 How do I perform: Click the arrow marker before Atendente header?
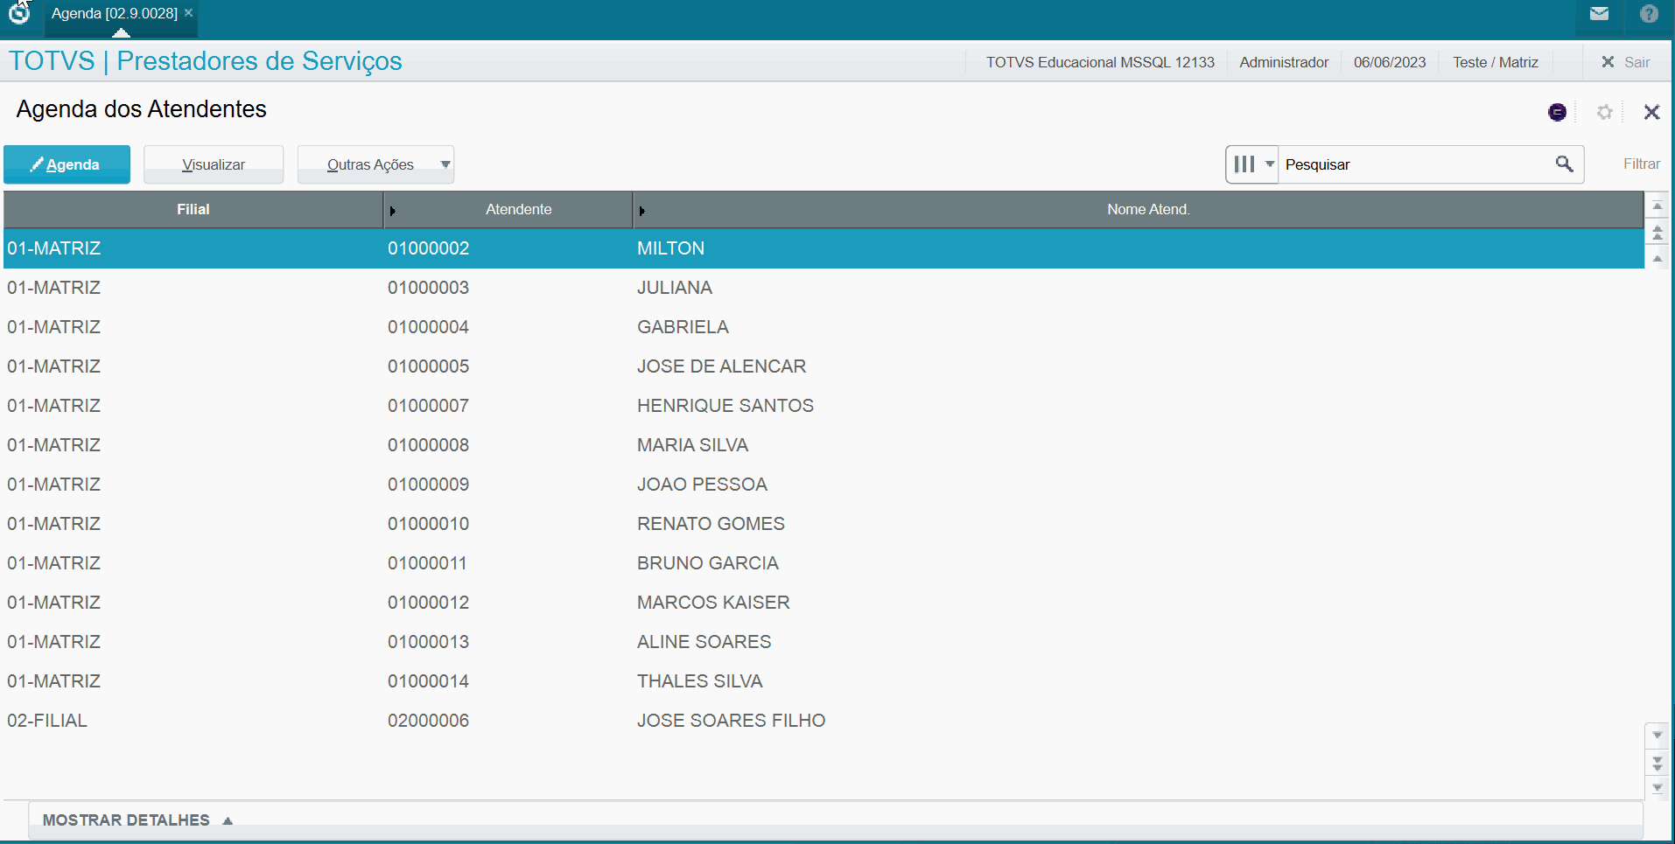point(393,211)
